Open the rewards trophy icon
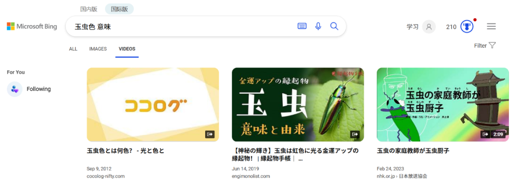Screen dimensions: 519x192 coord(467,27)
